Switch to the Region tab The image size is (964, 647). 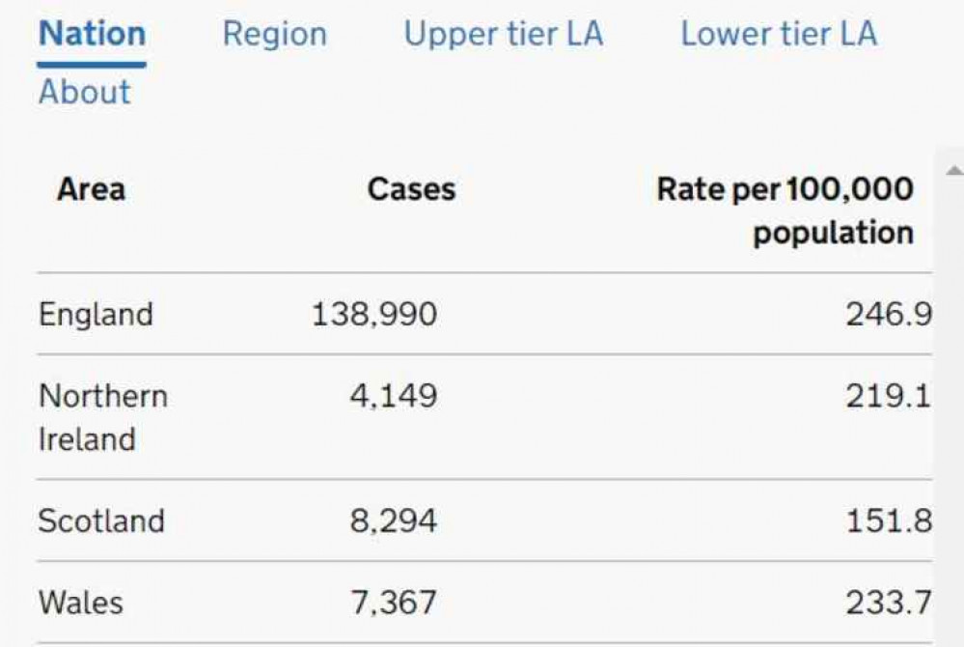274,34
